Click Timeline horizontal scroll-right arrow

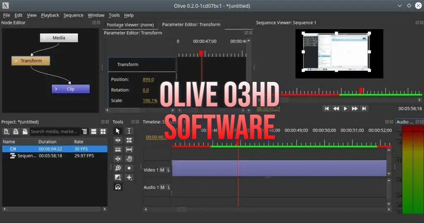click(x=389, y=209)
